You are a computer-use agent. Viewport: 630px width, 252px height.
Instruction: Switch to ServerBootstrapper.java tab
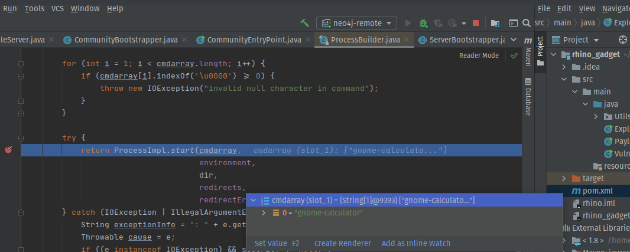click(x=466, y=40)
